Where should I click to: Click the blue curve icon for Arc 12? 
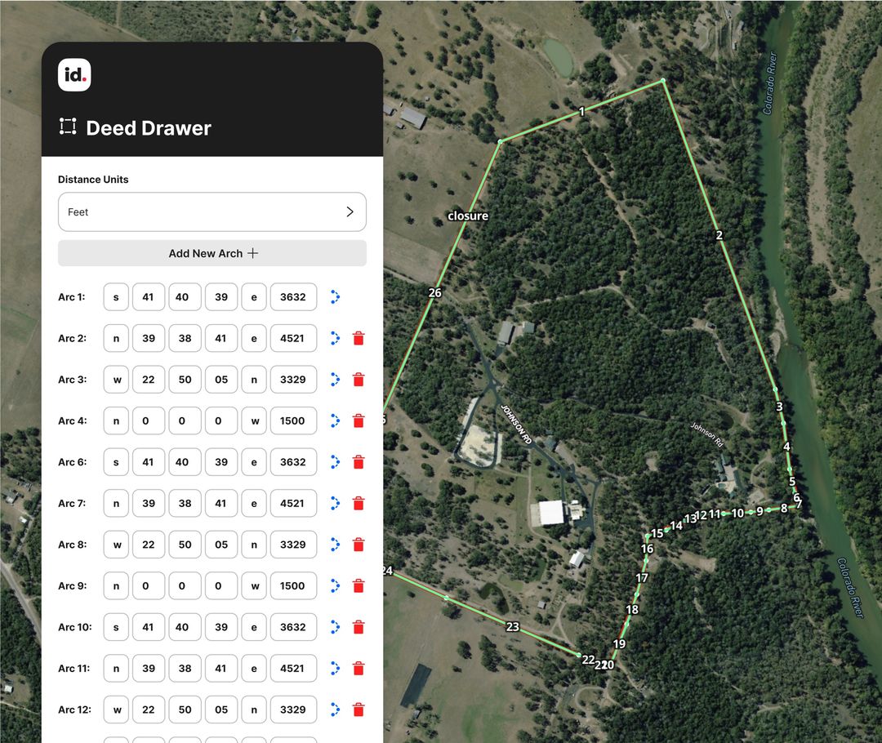coord(334,710)
